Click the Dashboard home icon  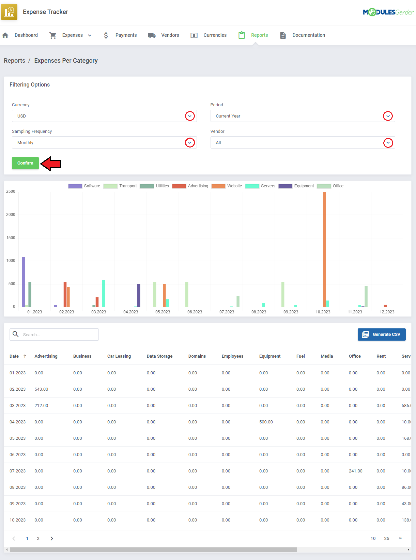[5, 35]
